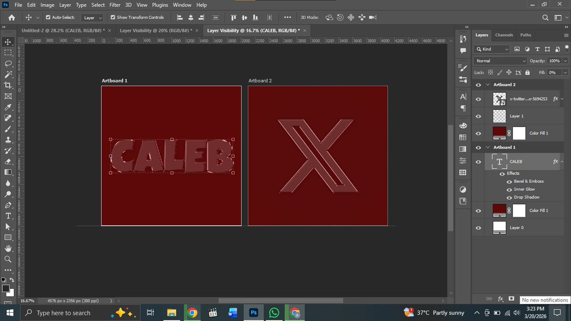The width and height of the screenshot is (571, 321).
Task: Hide the Artboard 2 group
Action: pos(478,85)
